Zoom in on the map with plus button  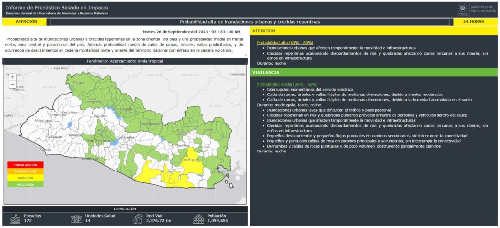[12, 77]
